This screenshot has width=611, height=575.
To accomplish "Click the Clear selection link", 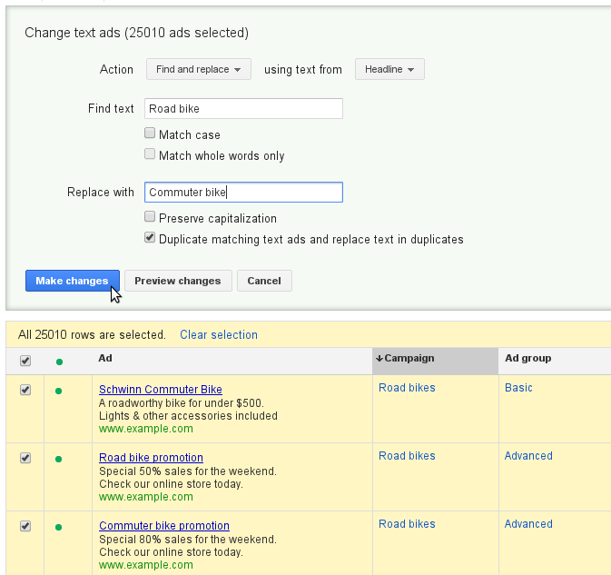I will click(x=219, y=334).
